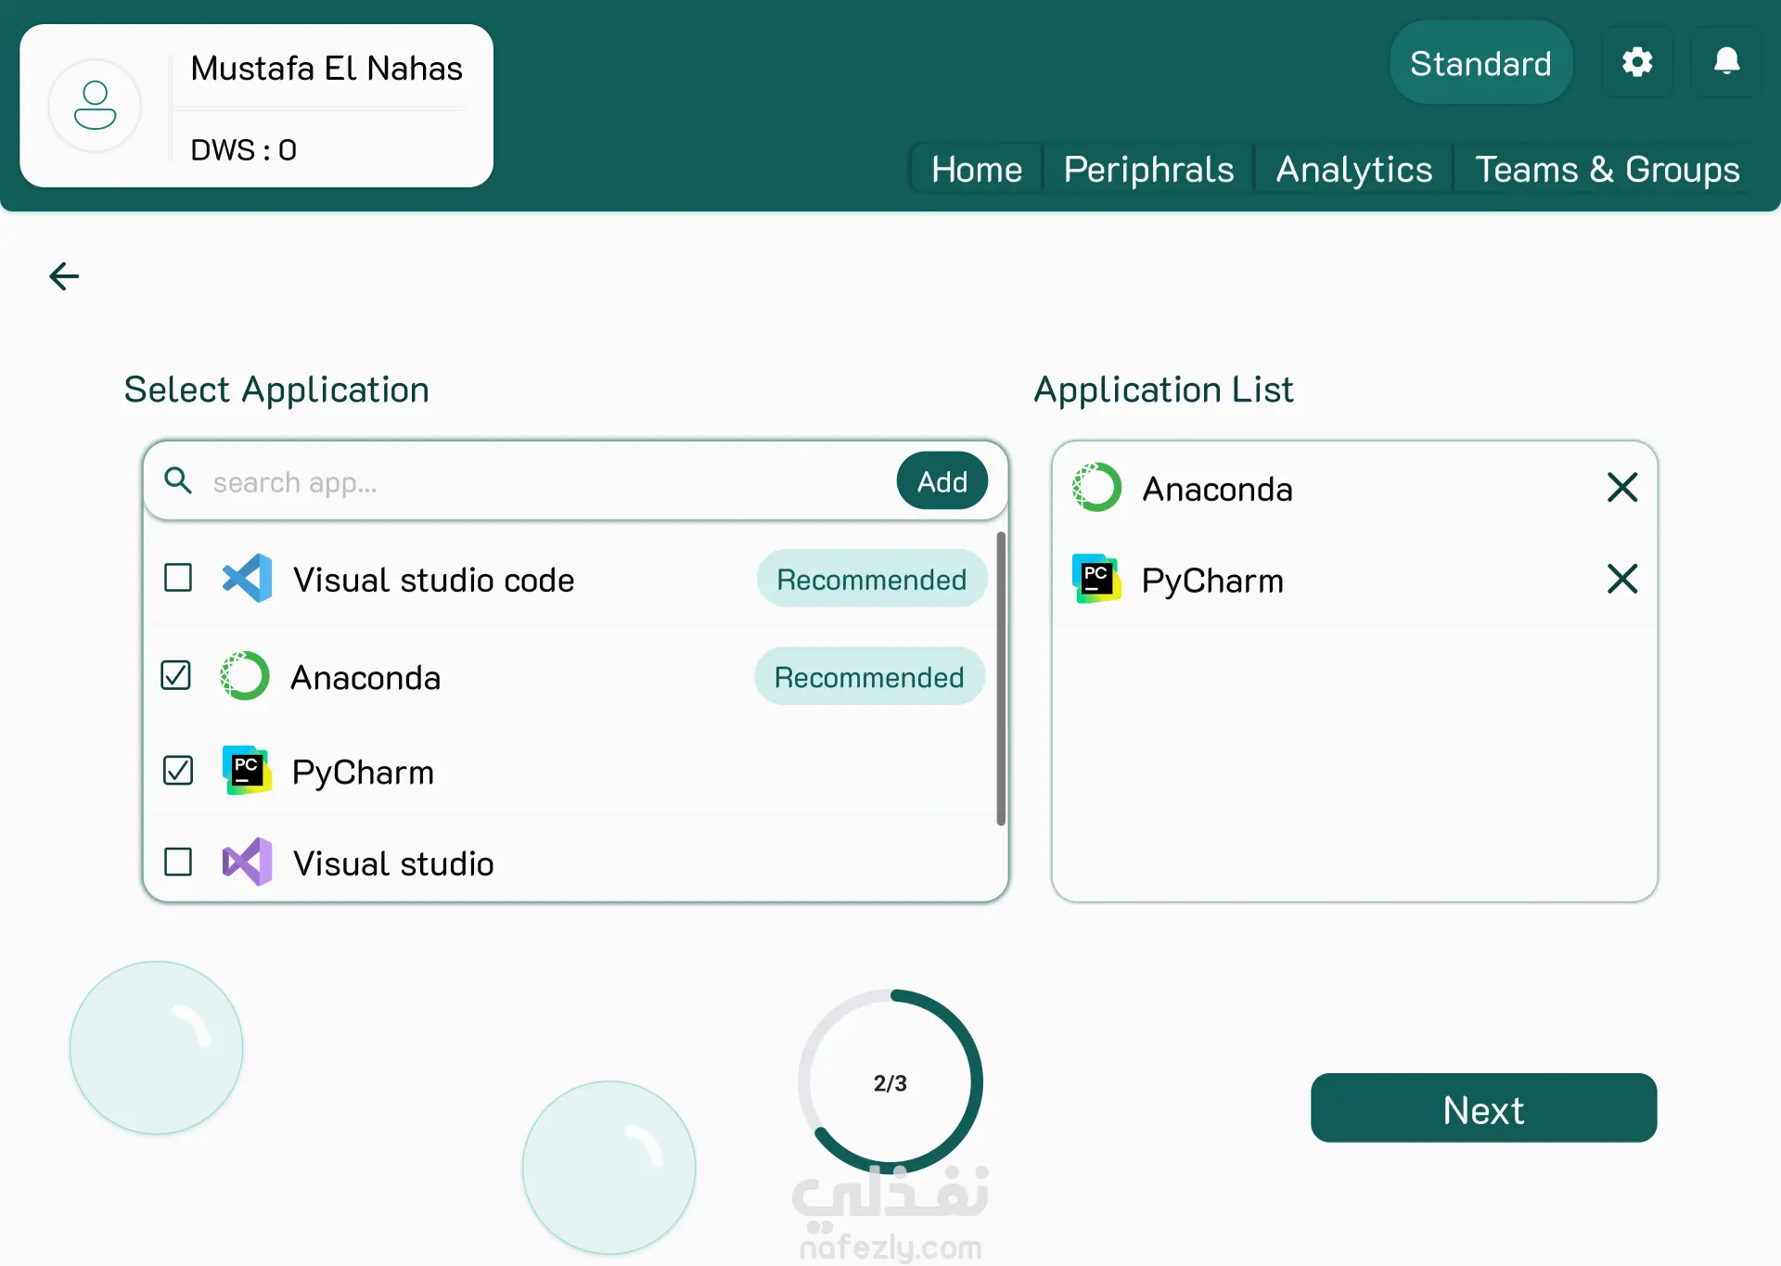Click the Select Application heading
This screenshot has width=1781, height=1266.
pos(276,390)
